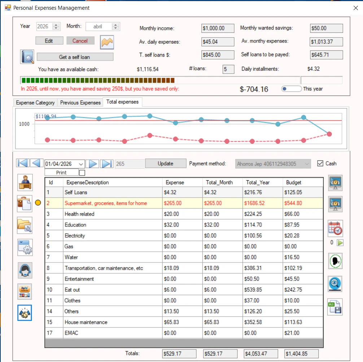
Task: Click the Year spinner arrows
Action: point(56,26)
